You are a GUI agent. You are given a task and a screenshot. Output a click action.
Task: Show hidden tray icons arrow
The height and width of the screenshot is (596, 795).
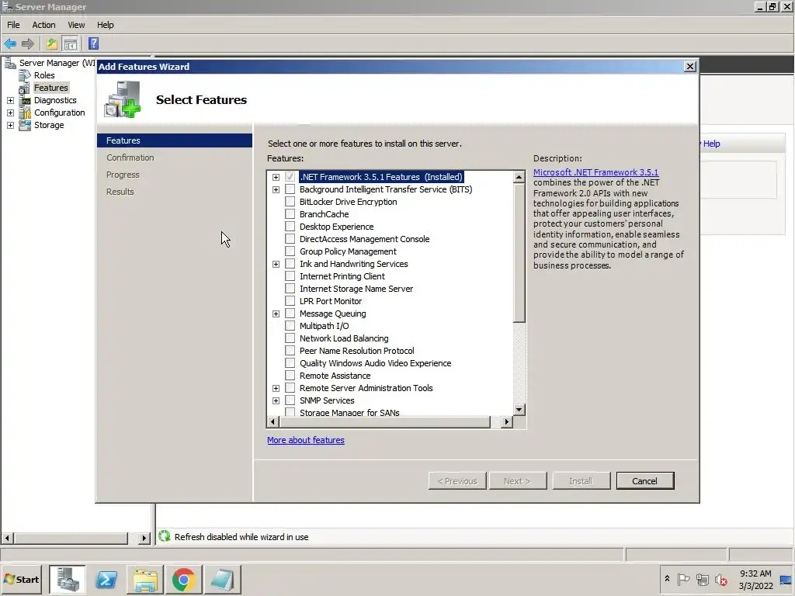click(667, 579)
